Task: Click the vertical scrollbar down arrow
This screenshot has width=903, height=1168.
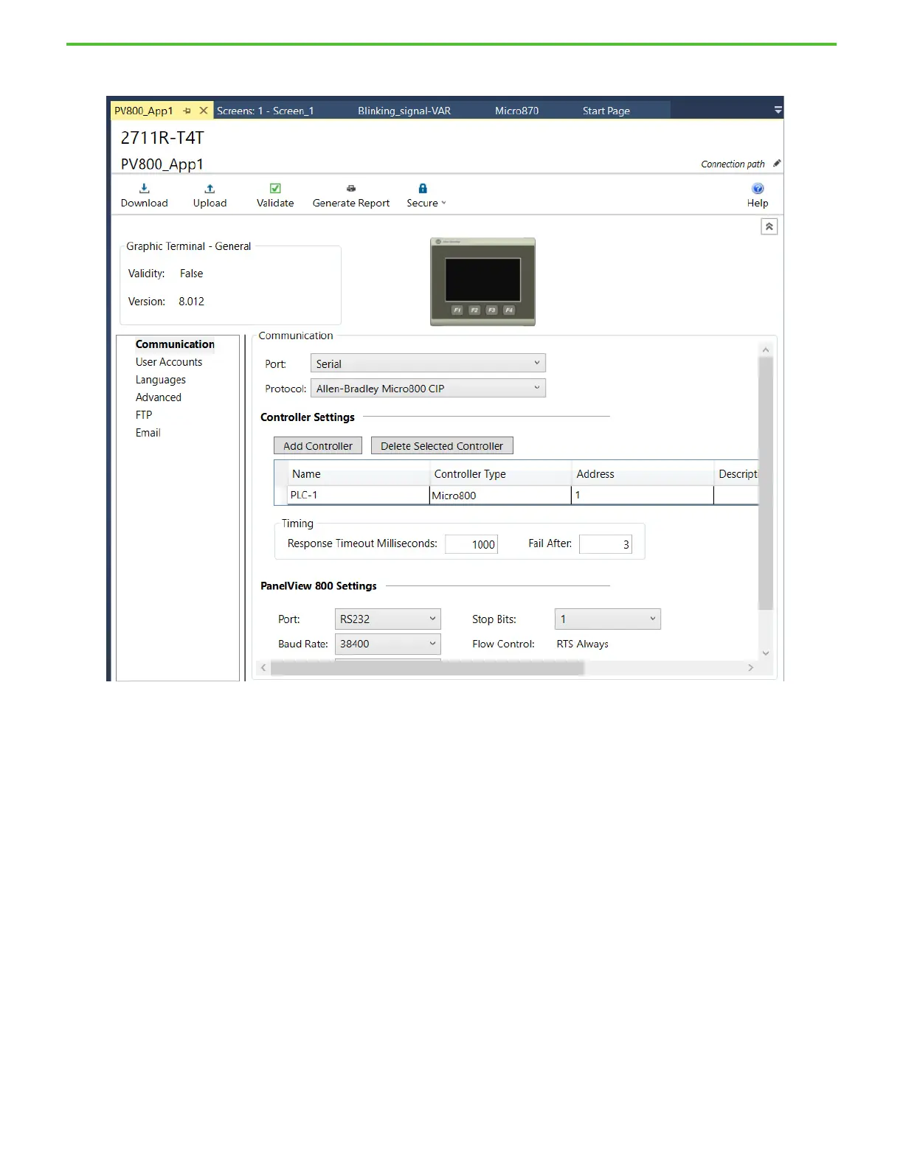Action: click(766, 653)
